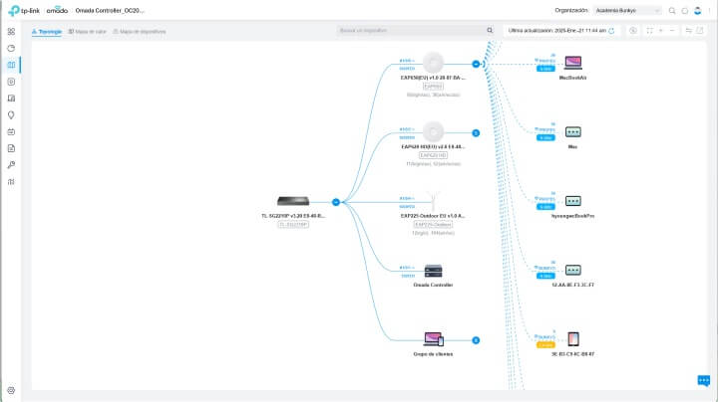Image resolution: width=718 pixels, height=402 pixels.
Task: Click the circular header icon next to the search magnifier
Action: pos(684,11)
